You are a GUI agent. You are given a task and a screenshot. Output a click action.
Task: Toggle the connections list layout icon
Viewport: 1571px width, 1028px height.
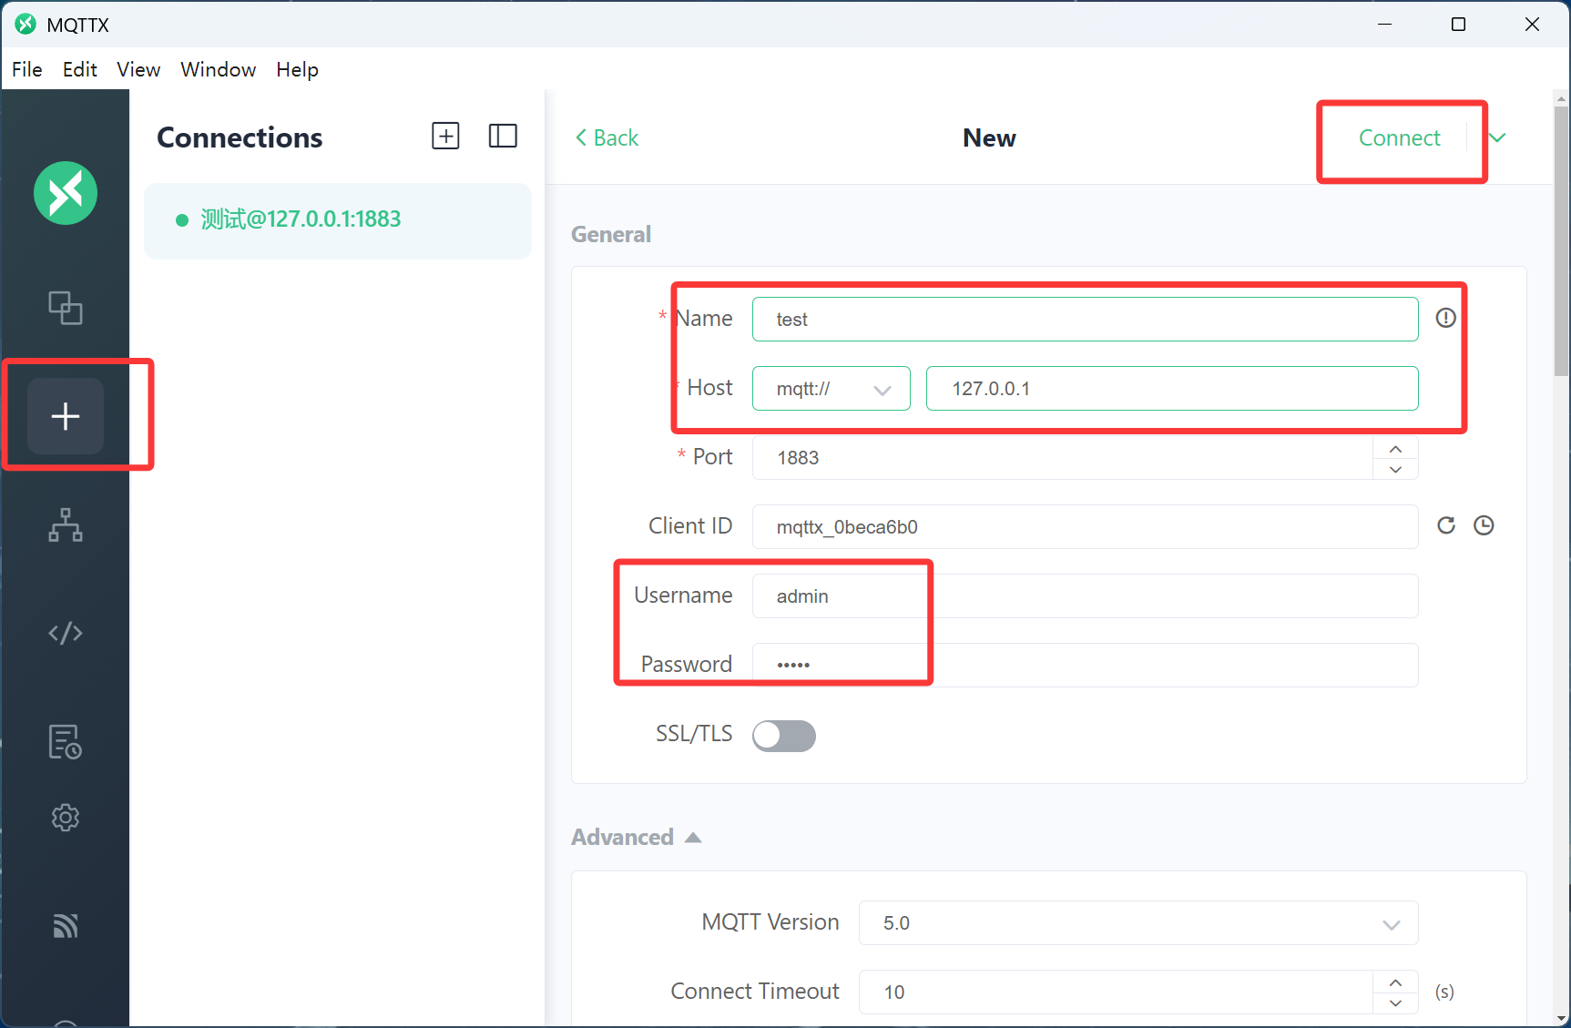coord(503,137)
